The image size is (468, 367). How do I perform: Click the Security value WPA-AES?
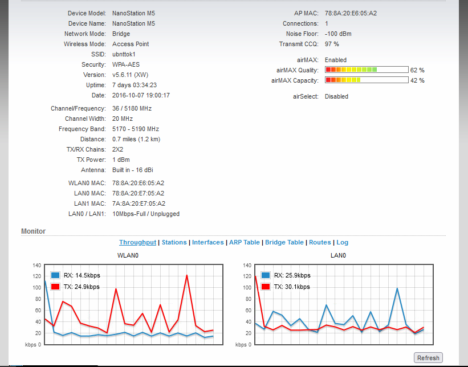click(126, 64)
